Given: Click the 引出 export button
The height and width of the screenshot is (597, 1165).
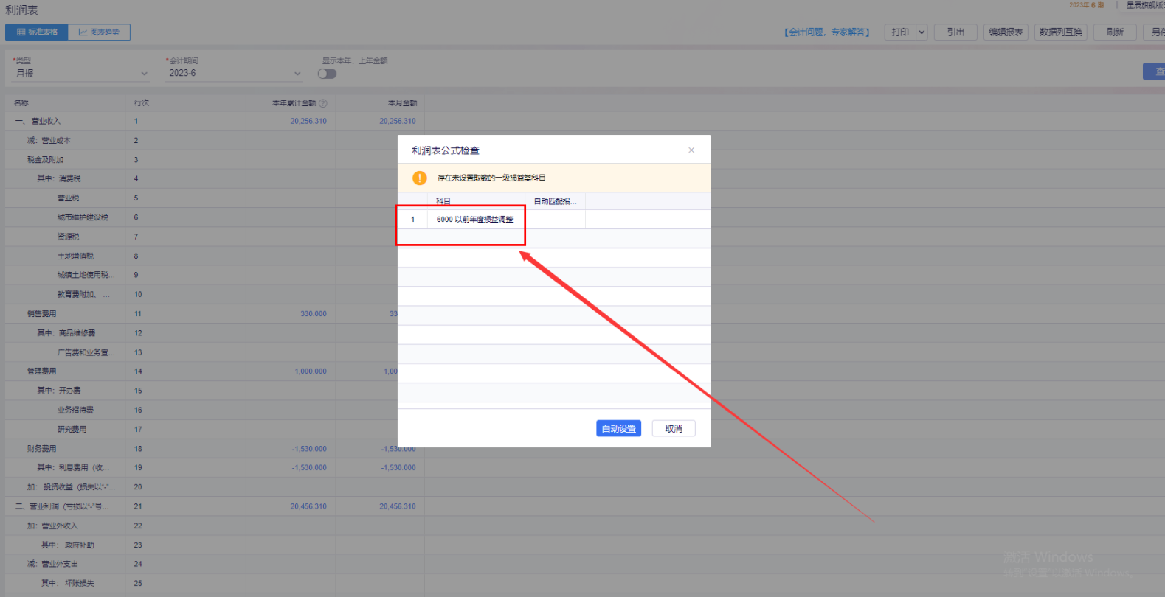Looking at the screenshot, I should (x=955, y=32).
